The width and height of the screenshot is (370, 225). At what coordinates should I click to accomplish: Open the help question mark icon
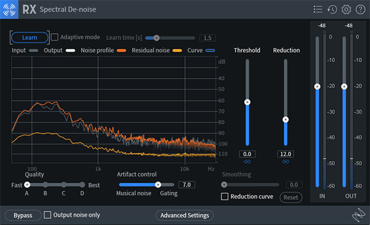[x=360, y=9]
